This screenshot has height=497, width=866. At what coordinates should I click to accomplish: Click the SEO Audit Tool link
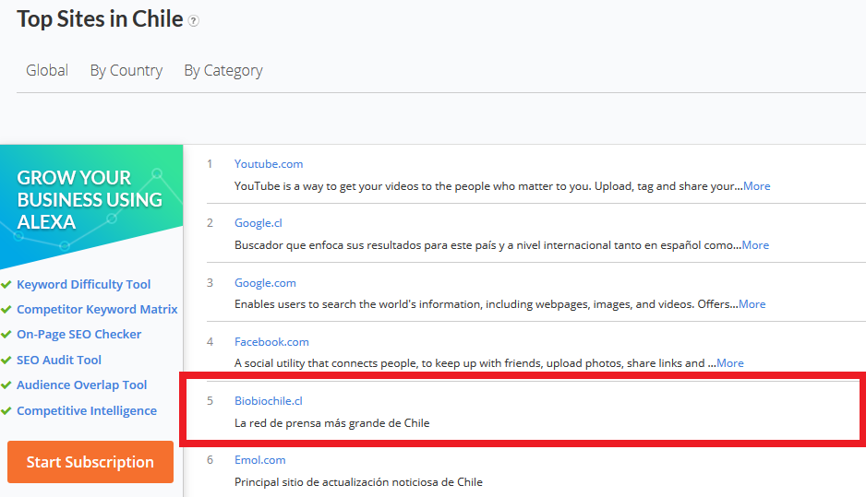(59, 361)
